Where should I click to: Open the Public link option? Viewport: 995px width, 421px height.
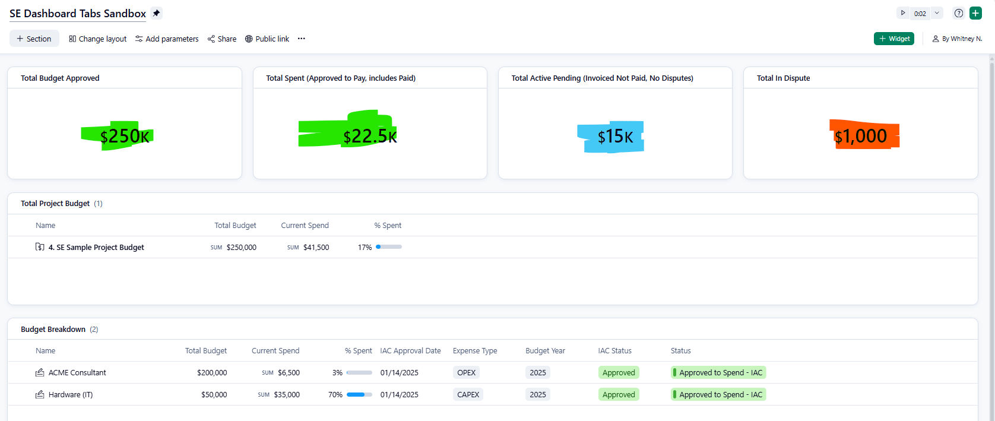[267, 39]
